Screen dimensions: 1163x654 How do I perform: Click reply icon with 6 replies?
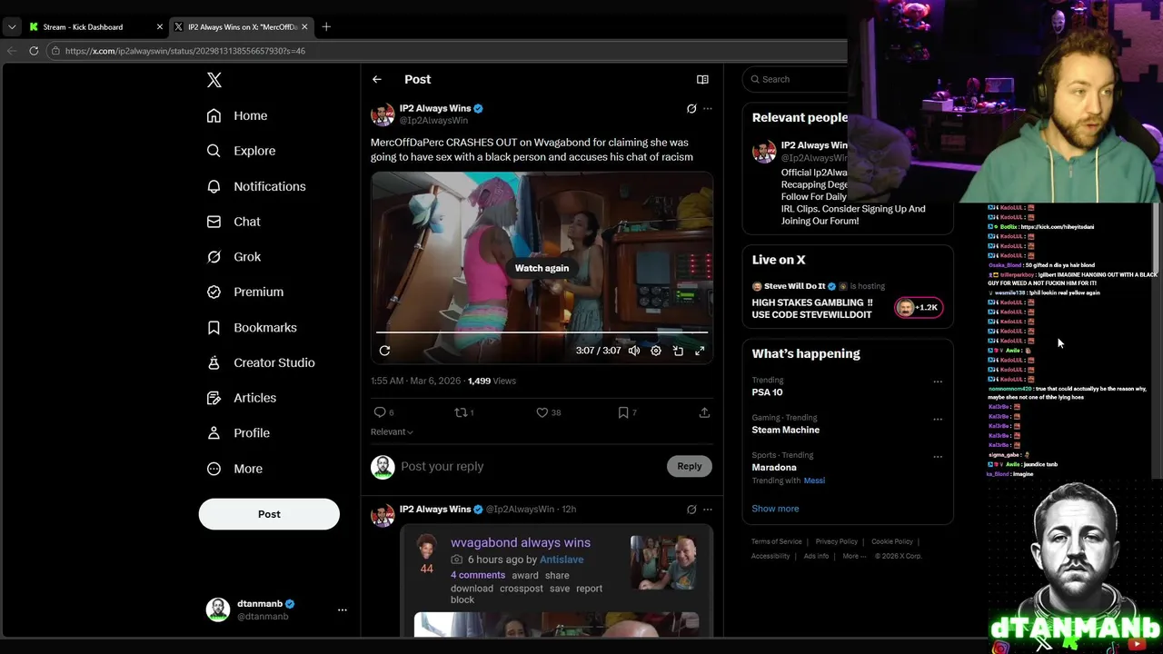[x=384, y=412]
